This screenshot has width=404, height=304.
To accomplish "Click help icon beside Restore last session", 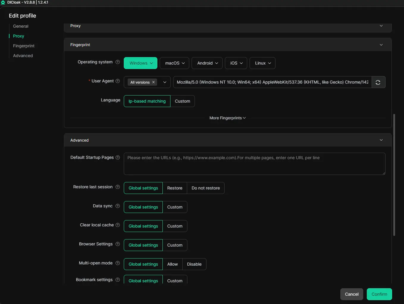I will point(118,187).
